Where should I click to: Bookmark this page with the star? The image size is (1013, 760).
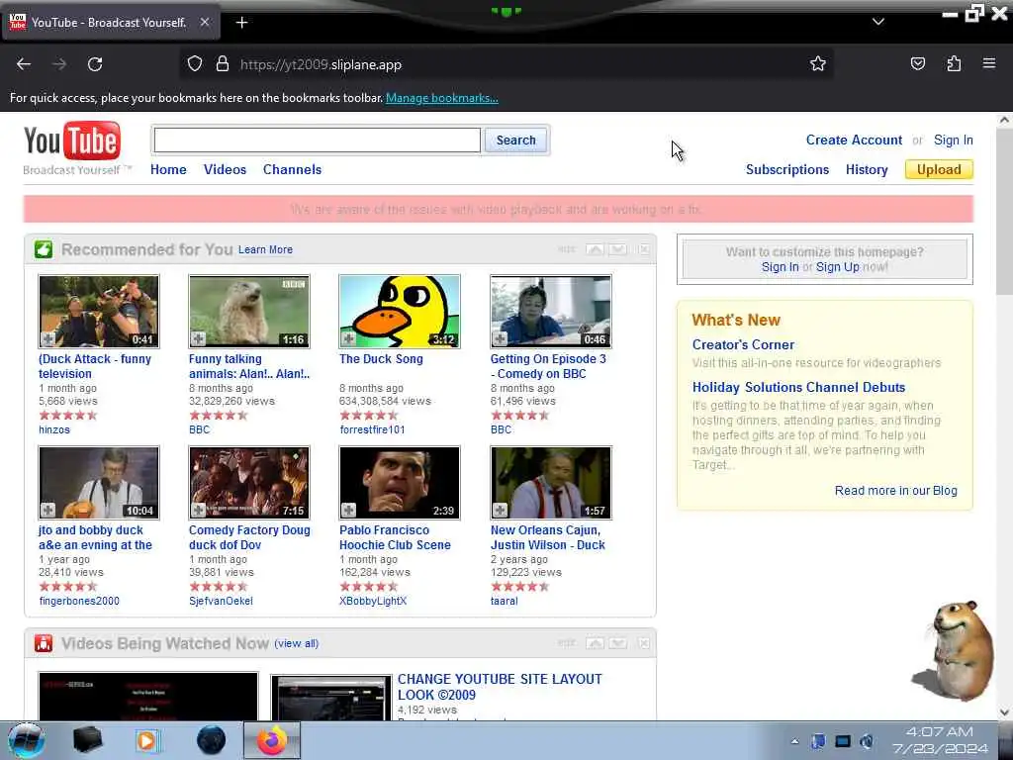tap(818, 63)
